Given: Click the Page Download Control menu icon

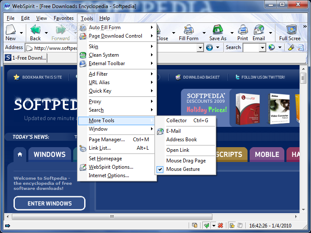Looking at the screenshot, I should (x=83, y=36).
